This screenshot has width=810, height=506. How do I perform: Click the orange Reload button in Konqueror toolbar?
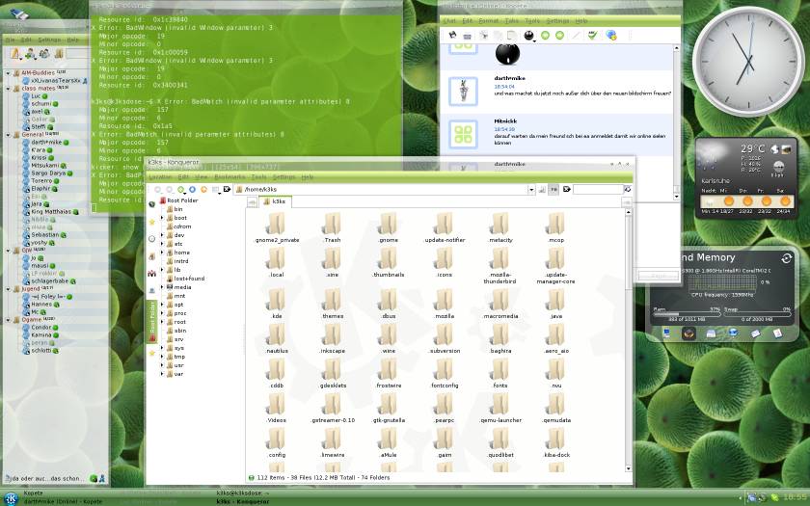(203, 190)
